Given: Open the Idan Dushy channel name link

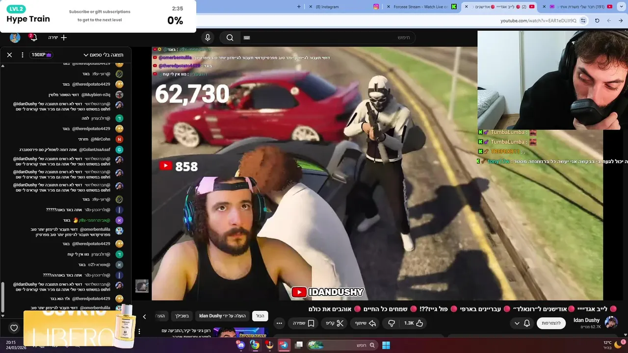Looking at the screenshot, I should click(x=586, y=320).
